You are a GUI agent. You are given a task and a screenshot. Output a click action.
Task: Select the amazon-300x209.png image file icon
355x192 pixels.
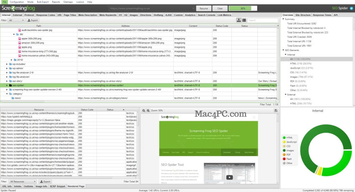click(x=20, y=43)
